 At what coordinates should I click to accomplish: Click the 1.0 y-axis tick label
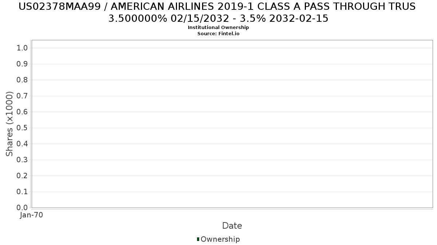click(x=23, y=48)
